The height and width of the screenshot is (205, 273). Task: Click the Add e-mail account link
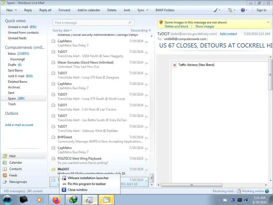pos(19,125)
